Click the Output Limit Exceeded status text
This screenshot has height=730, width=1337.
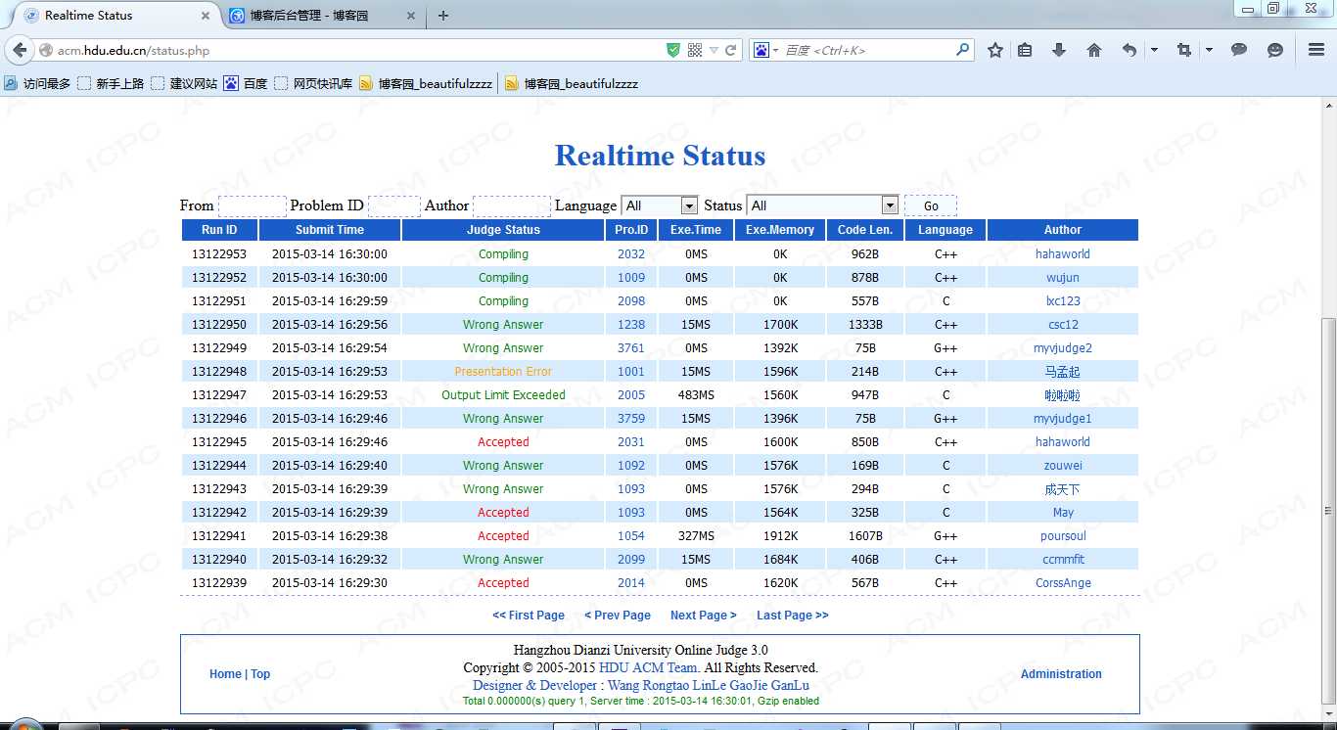(503, 395)
